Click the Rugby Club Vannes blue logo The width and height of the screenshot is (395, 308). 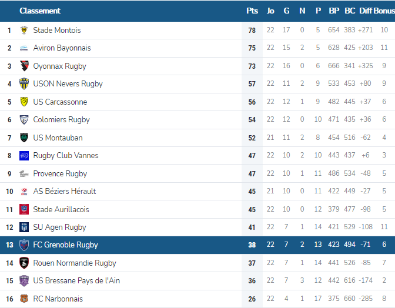24,156
